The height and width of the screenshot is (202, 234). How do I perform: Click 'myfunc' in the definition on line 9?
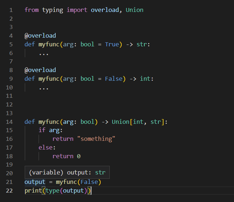click(x=49, y=79)
